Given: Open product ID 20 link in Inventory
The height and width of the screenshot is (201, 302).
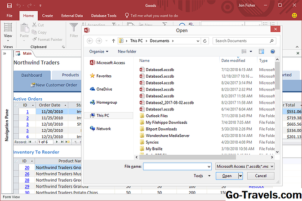Looking at the screenshot, I should coord(27,168).
